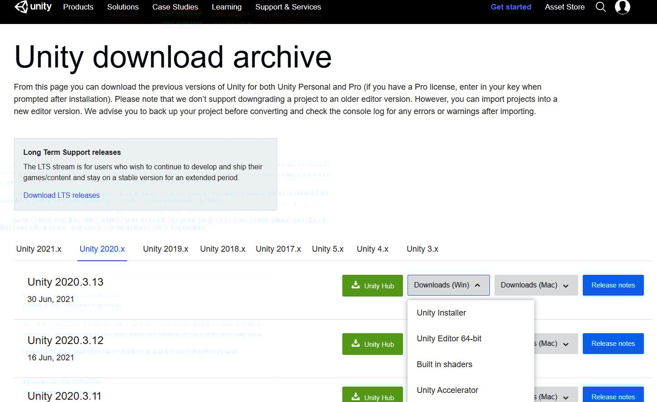Screen dimensions: 657x402
Task: Click the Long Term Support releases heading
Action: [x=72, y=152]
